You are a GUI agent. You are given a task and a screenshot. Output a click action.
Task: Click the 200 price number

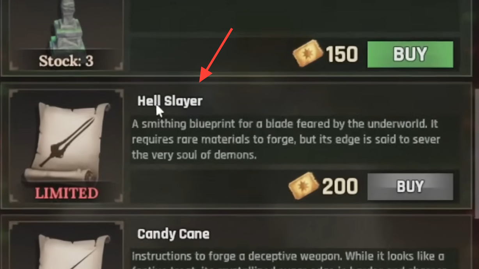coord(340,187)
